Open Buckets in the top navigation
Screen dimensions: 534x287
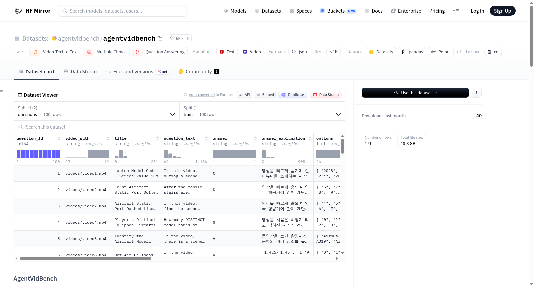[x=338, y=11]
